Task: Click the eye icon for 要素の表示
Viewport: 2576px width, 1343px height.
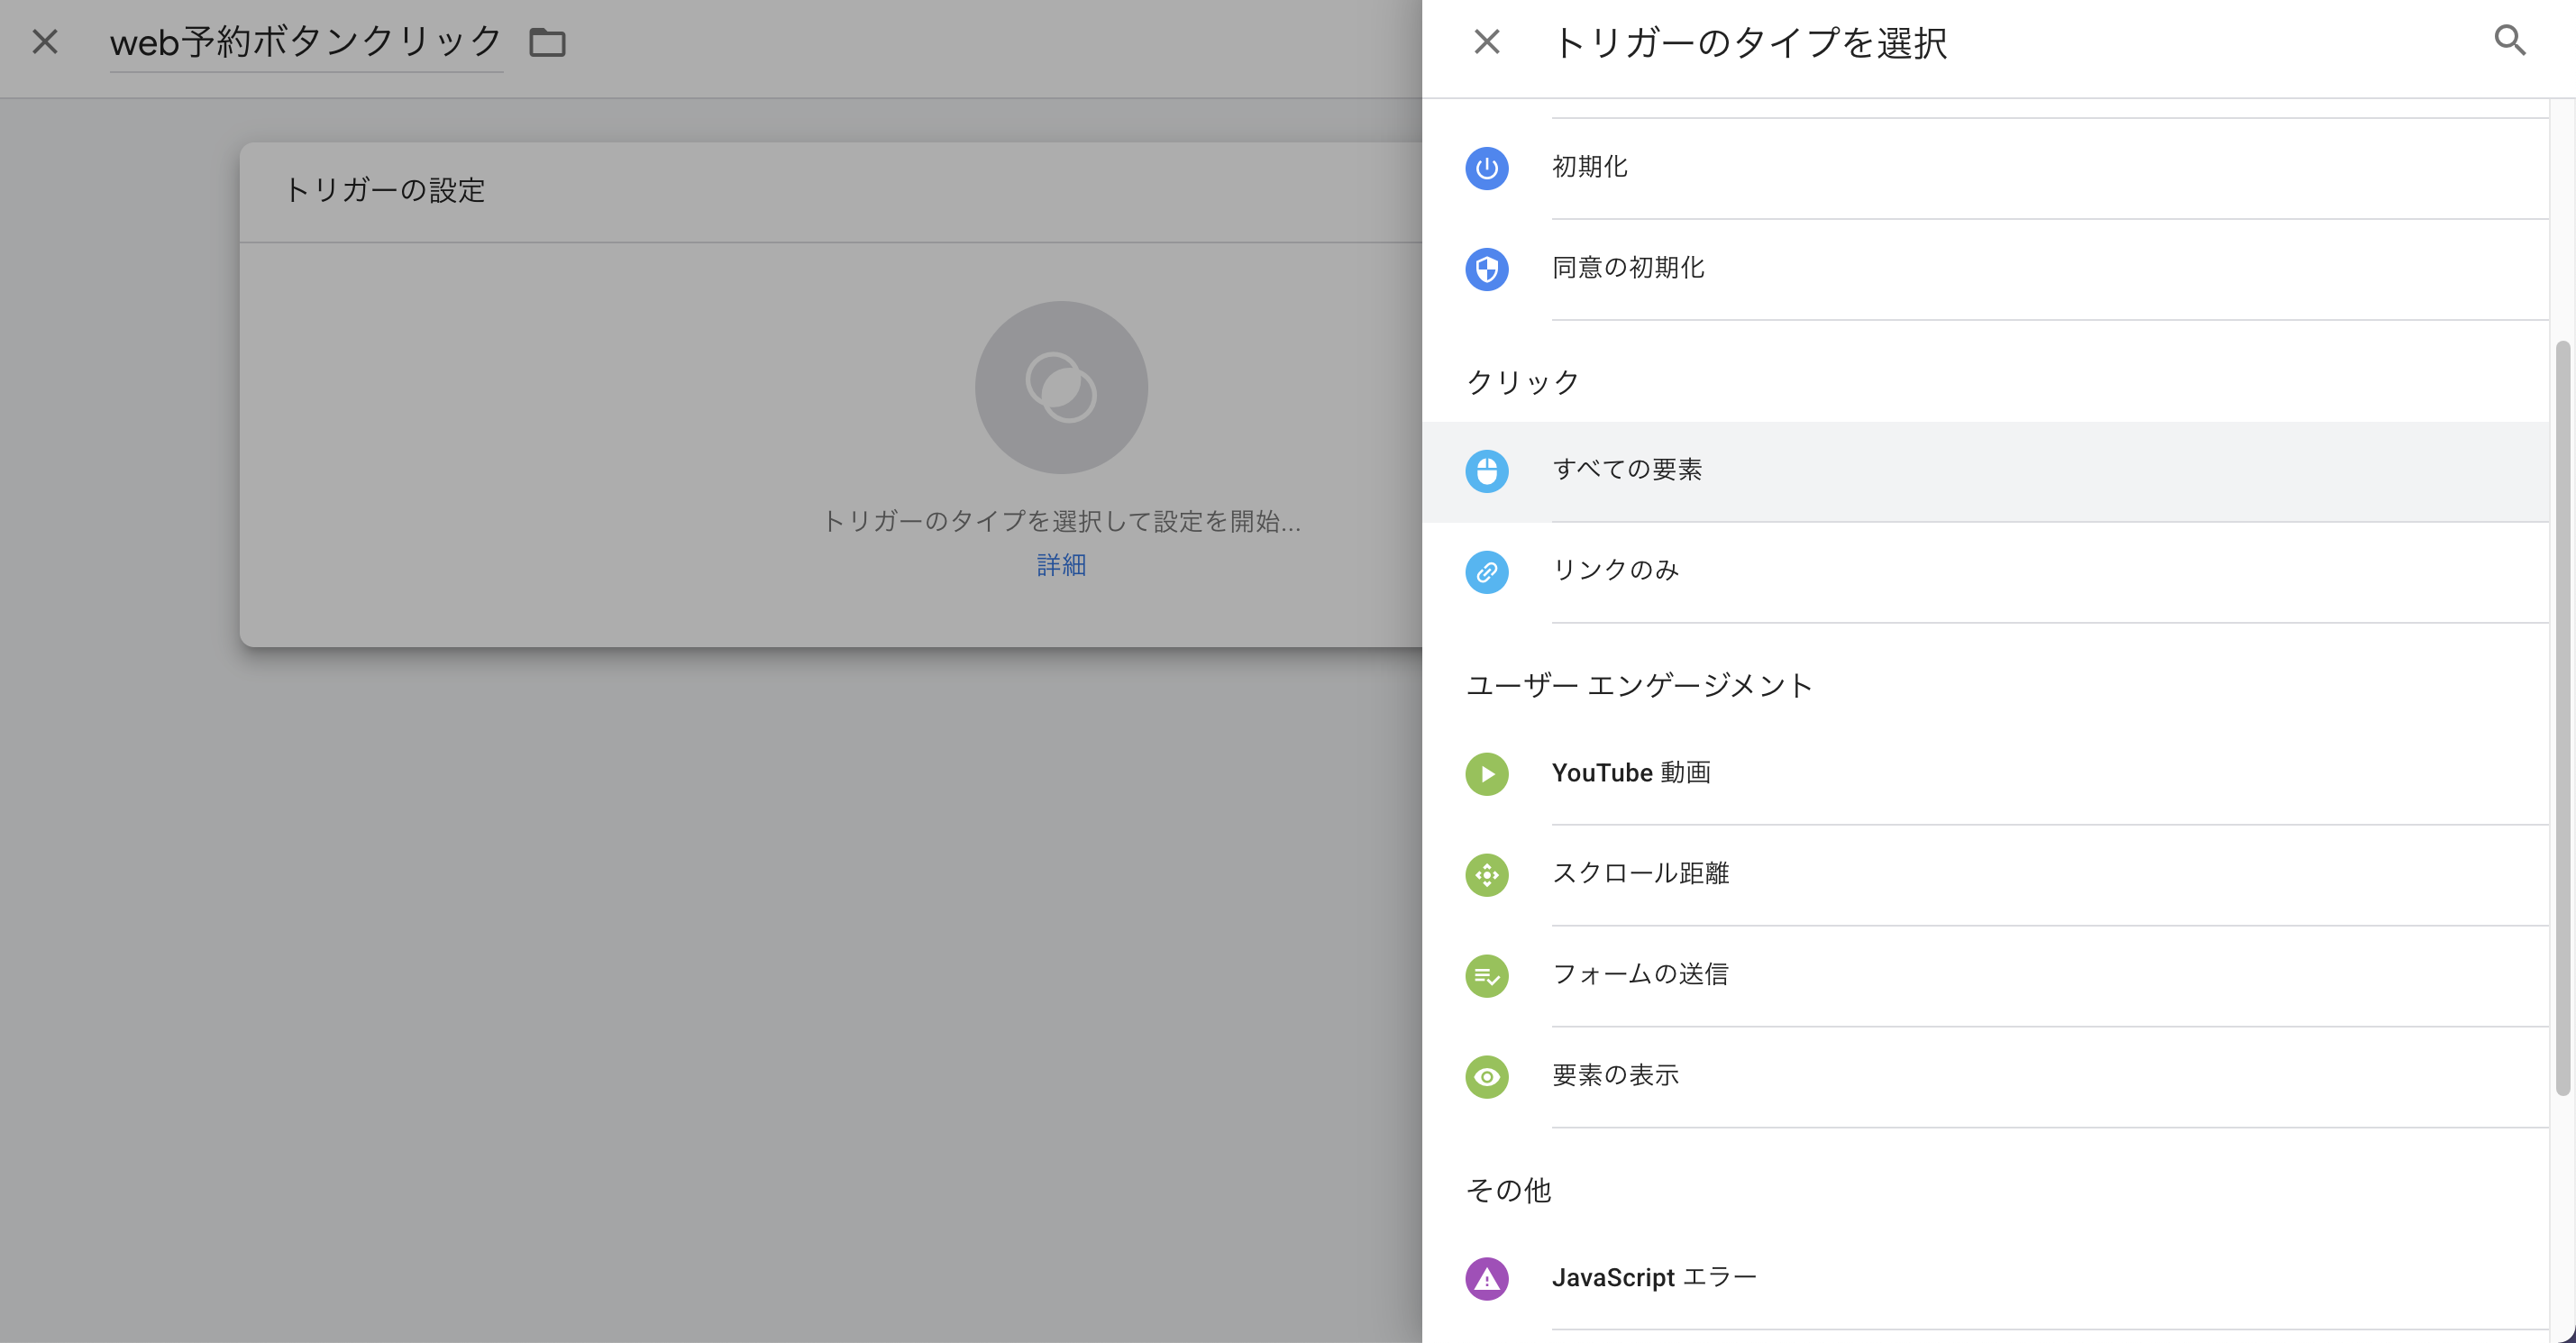Action: point(1486,1077)
